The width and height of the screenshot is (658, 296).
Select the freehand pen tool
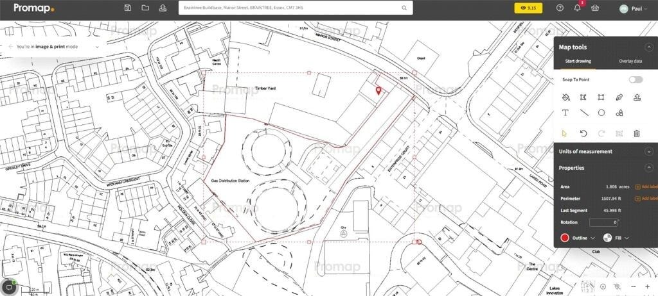click(619, 97)
